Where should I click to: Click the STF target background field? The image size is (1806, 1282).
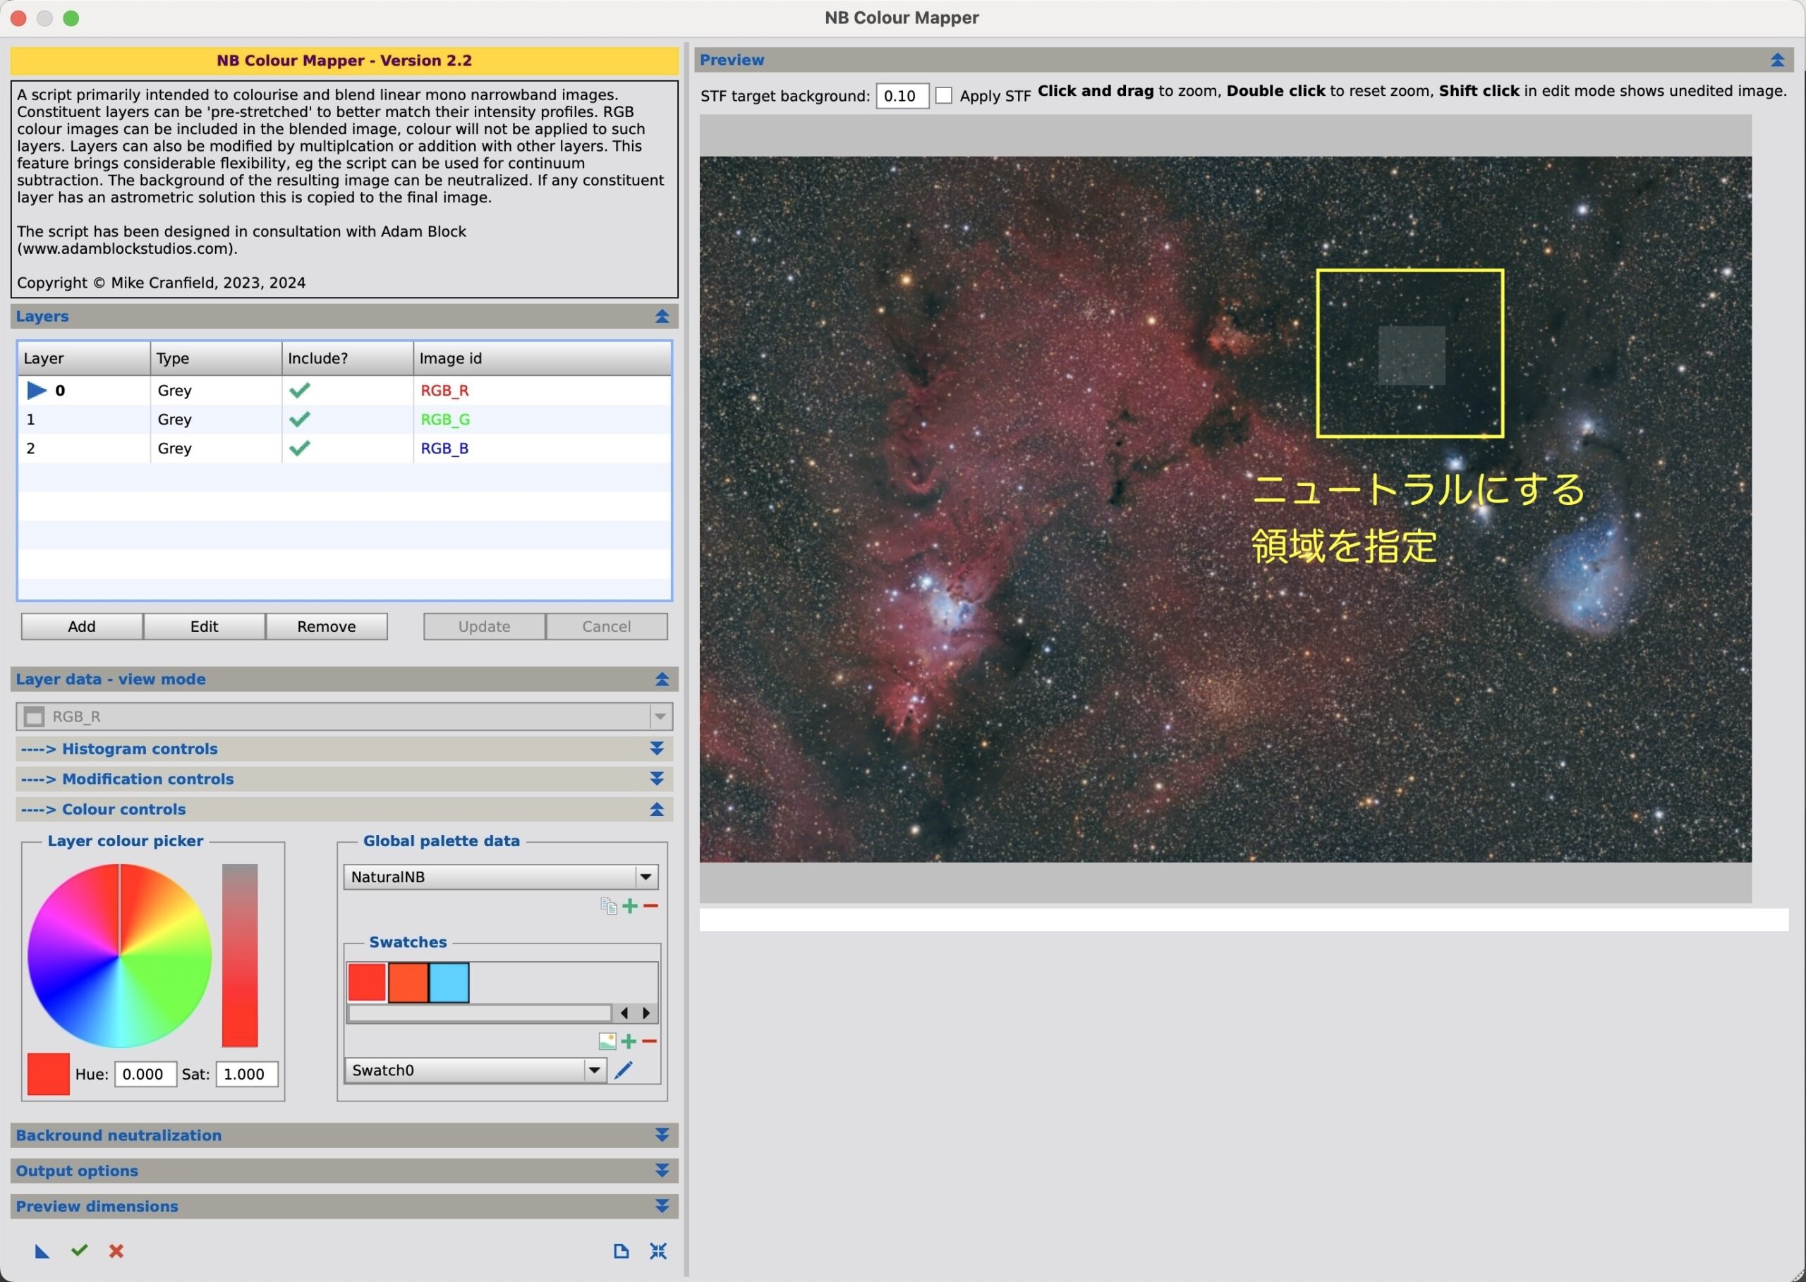click(902, 97)
